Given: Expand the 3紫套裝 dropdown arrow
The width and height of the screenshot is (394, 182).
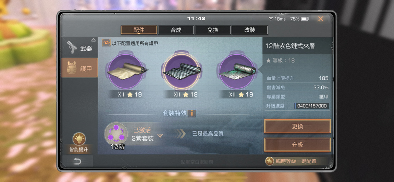Looking at the screenshot, I should pos(160,136).
